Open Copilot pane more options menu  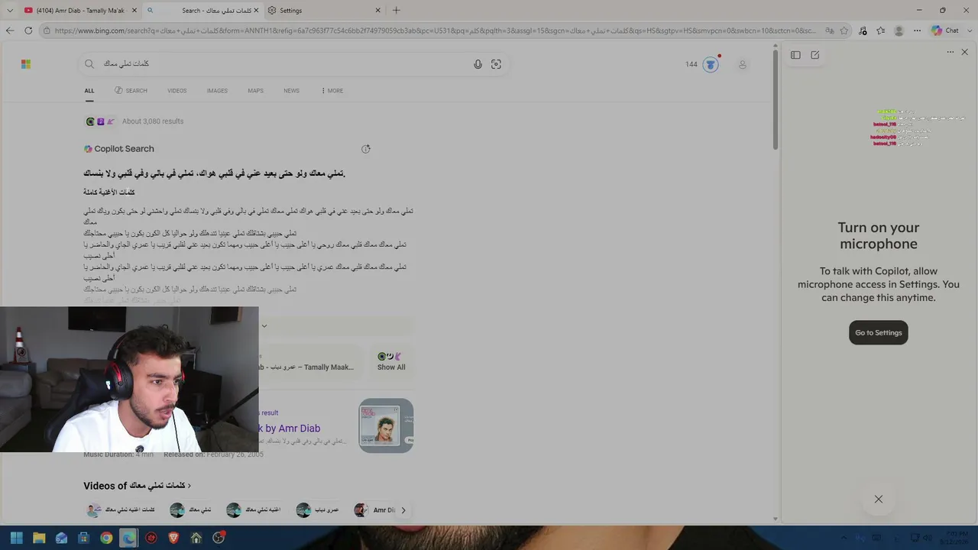[950, 52]
